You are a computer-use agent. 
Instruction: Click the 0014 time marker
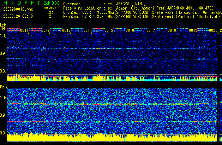click(x=88, y=30)
